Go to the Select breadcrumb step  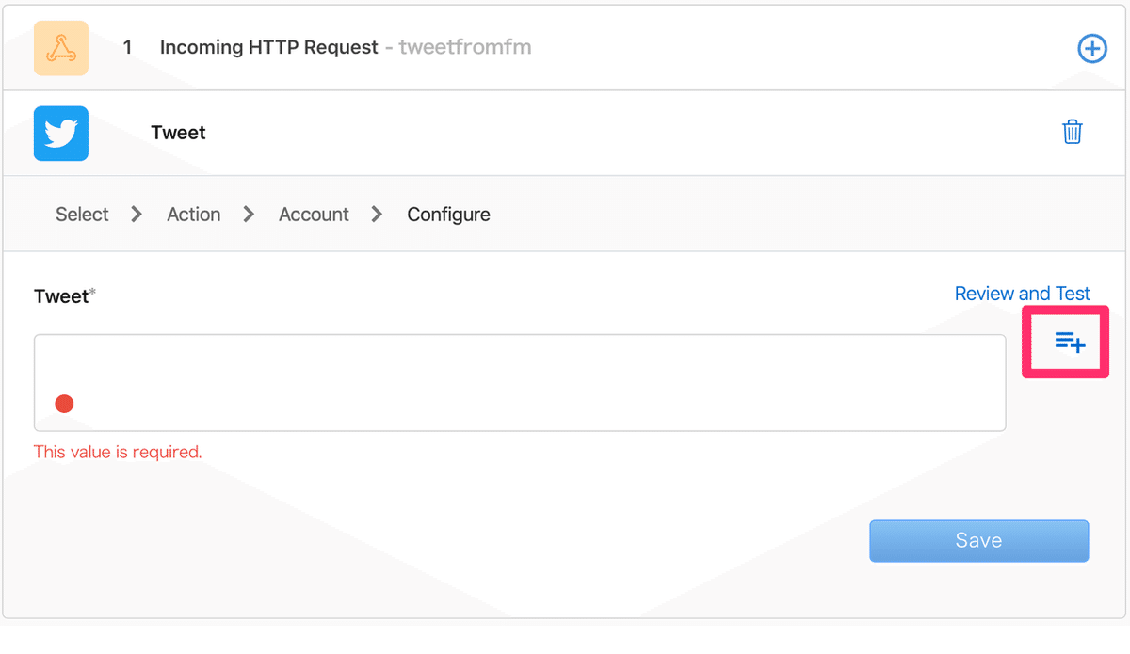(82, 215)
